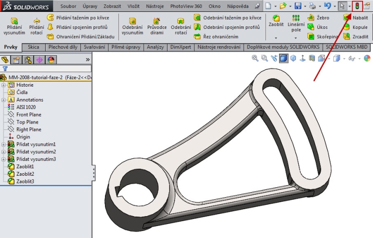
Task: Open Edit Appearance color sphere
Action: click(x=368, y=58)
